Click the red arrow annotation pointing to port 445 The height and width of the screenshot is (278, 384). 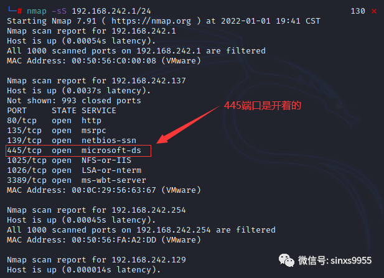pos(189,124)
